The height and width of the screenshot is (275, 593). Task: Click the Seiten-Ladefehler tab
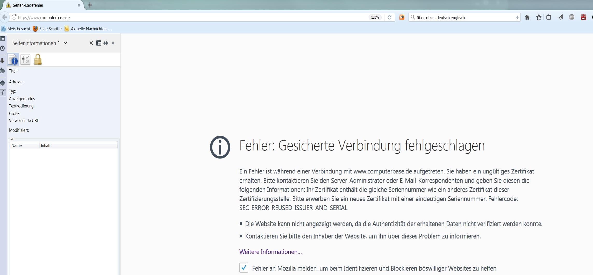pyautogui.click(x=43, y=5)
